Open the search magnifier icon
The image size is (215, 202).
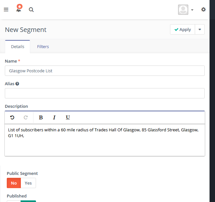(x=31, y=10)
